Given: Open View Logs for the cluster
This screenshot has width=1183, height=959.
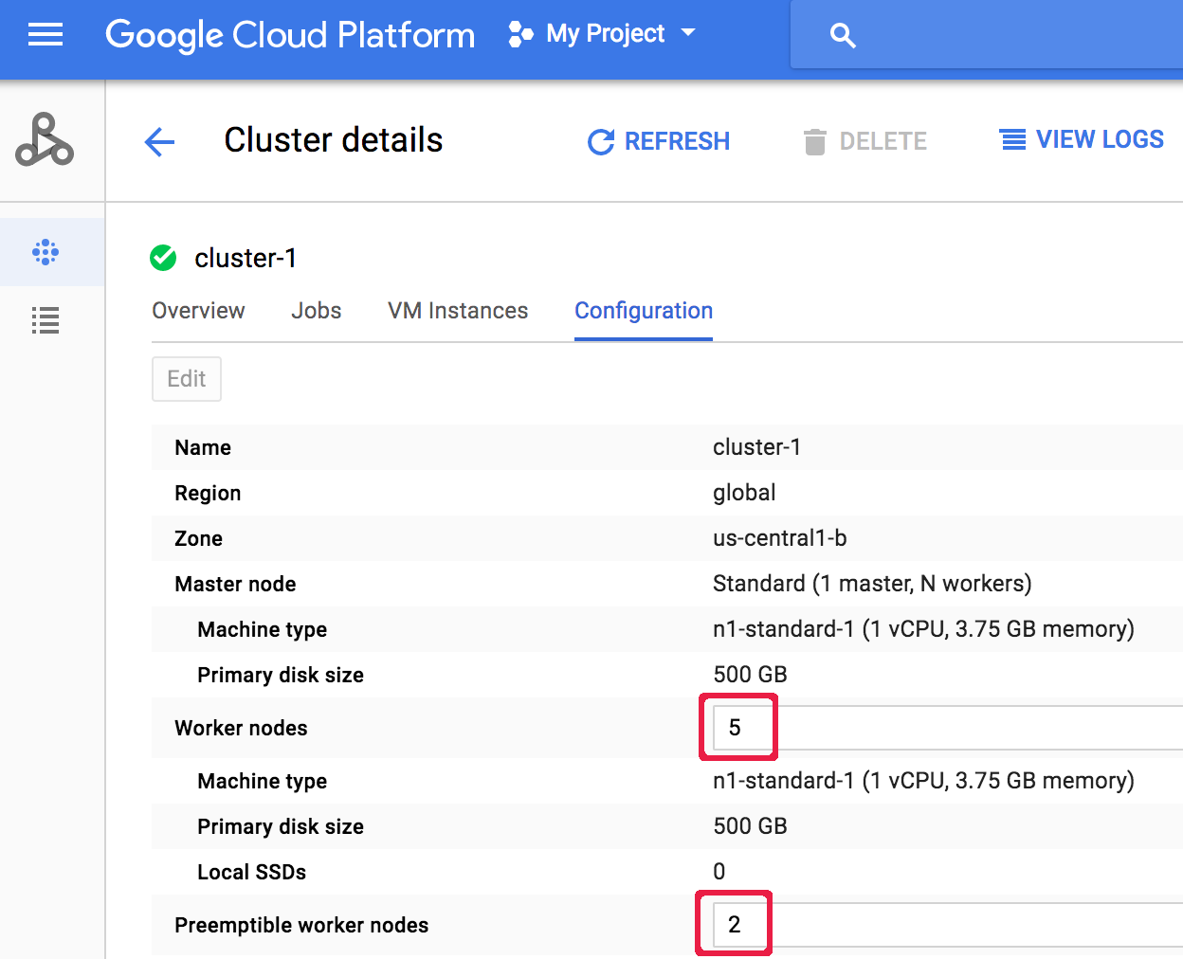Looking at the screenshot, I should (x=1082, y=140).
